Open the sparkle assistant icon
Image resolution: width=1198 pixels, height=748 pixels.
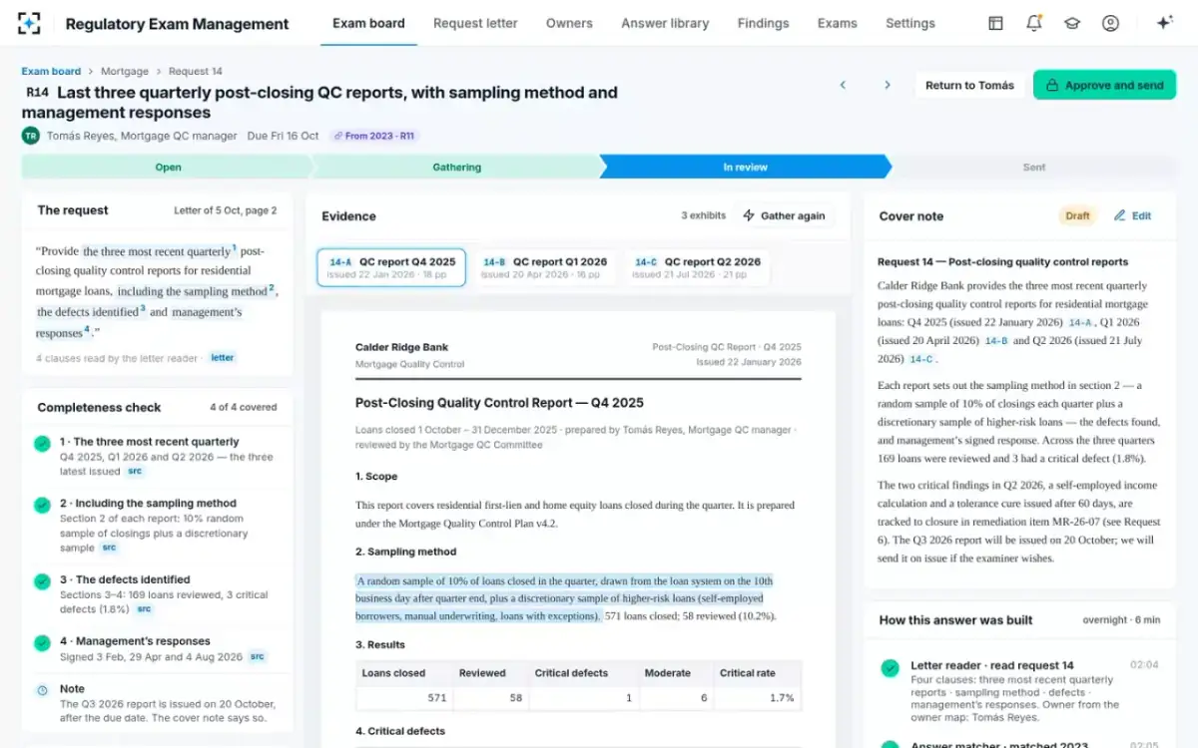(x=1164, y=23)
